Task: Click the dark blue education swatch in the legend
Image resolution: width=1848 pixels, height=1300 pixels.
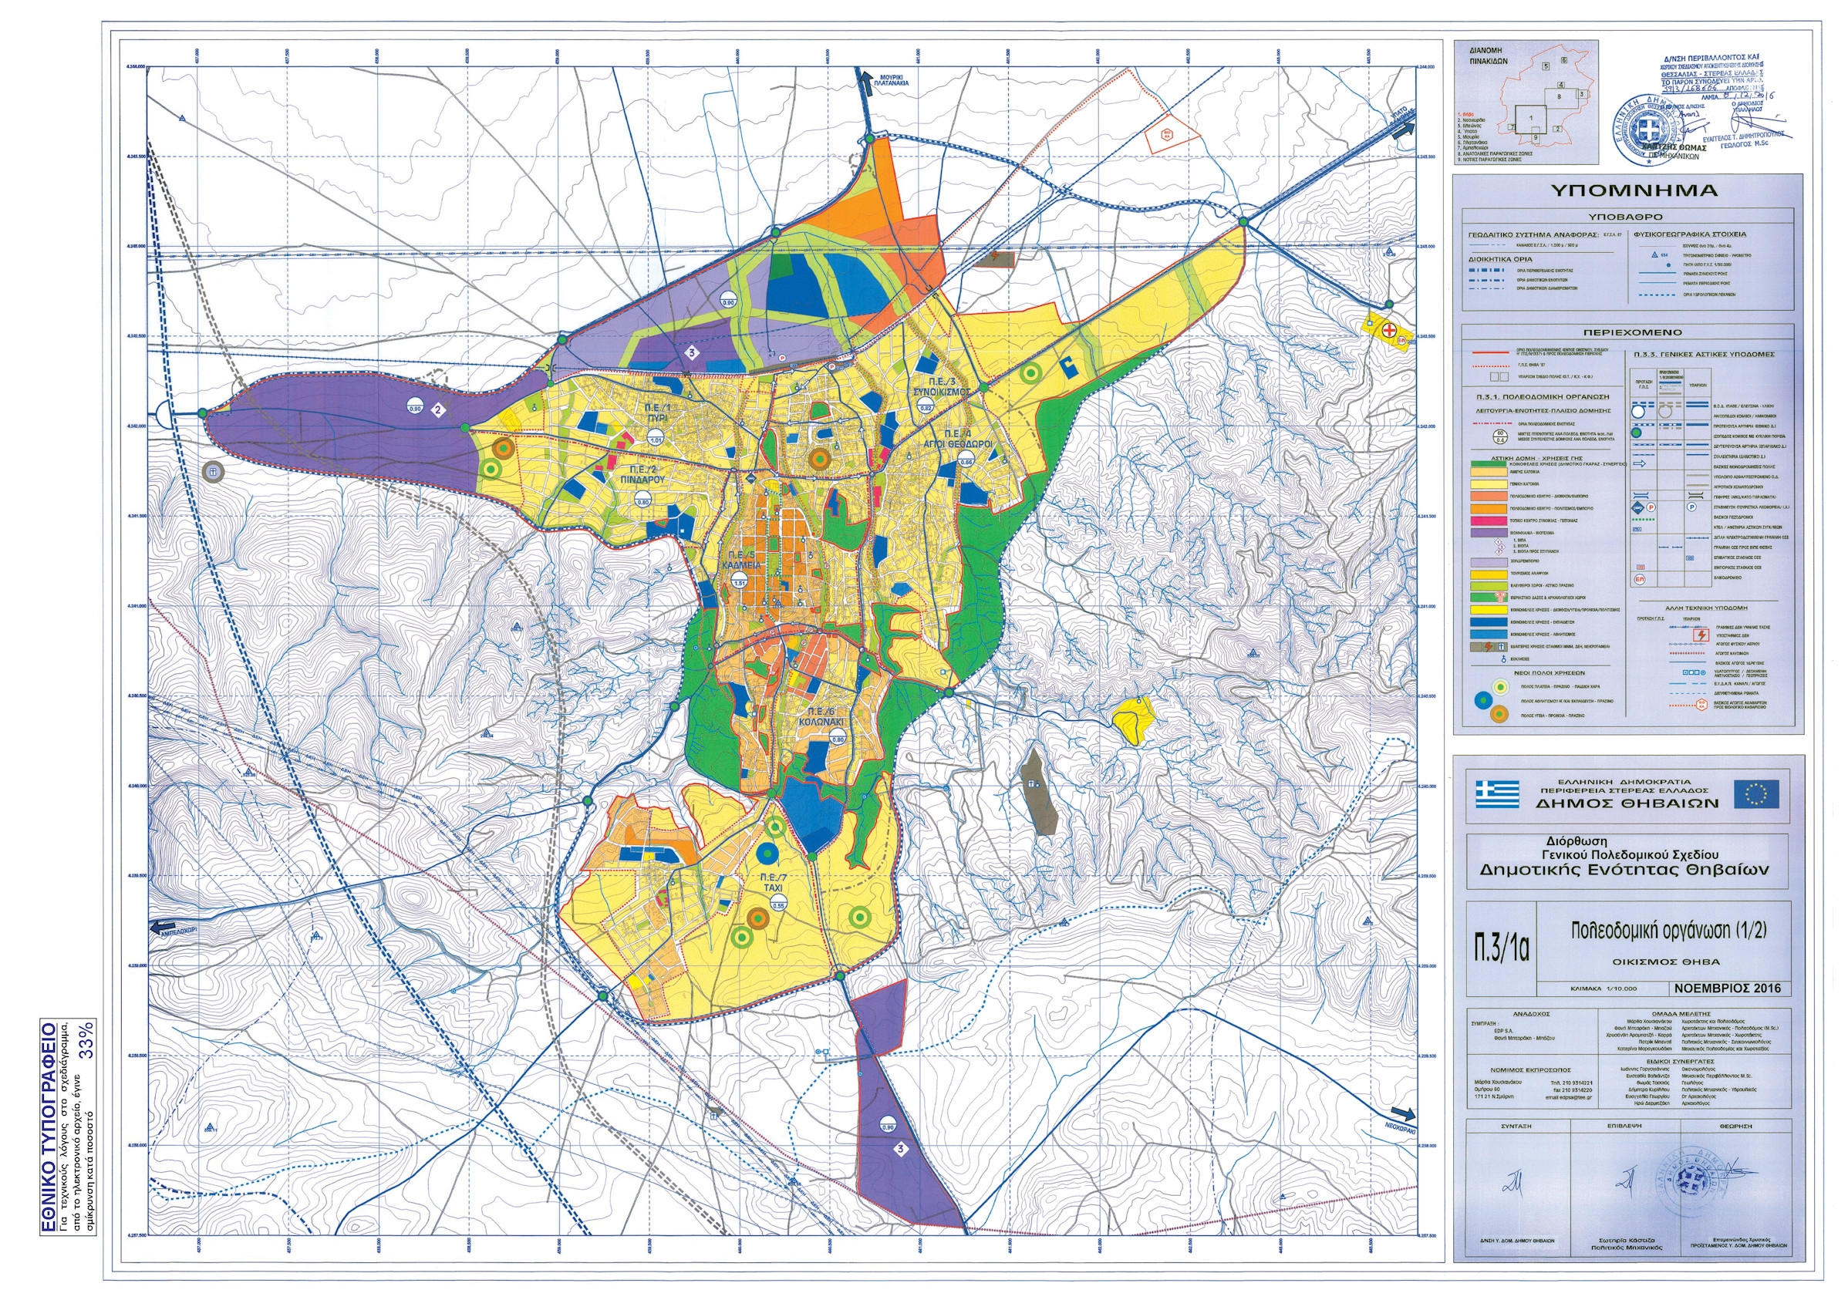Action: [x=1489, y=621]
